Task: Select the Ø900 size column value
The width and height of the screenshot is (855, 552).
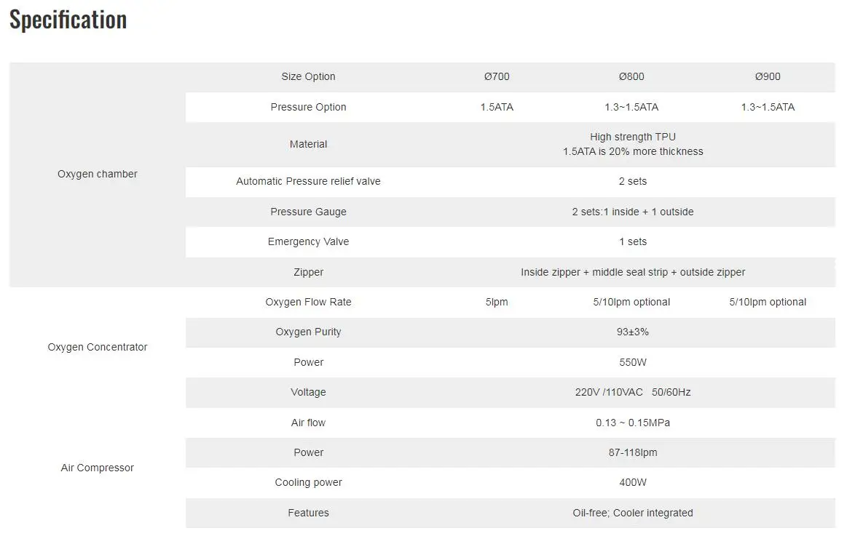Action: coord(768,77)
